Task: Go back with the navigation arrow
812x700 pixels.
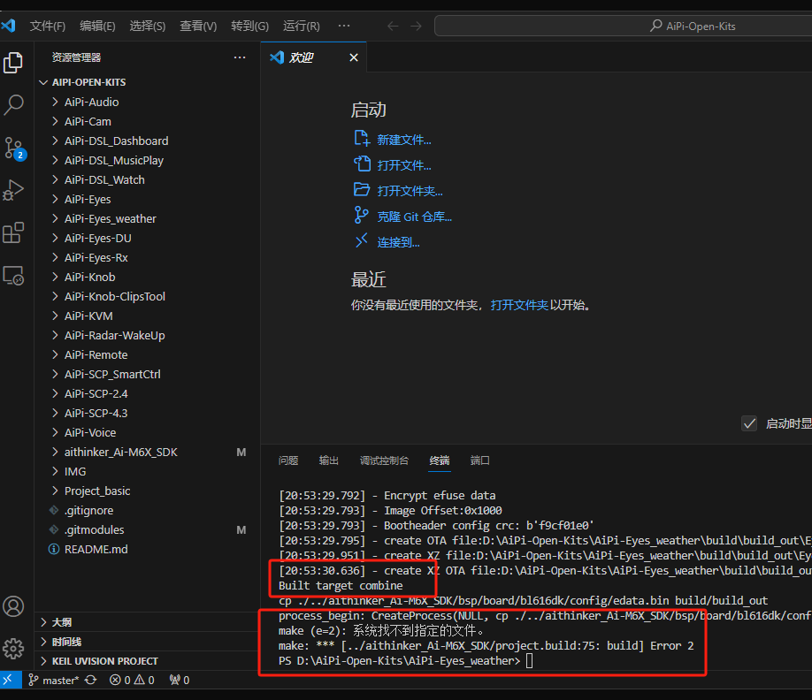Action: point(393,26)
